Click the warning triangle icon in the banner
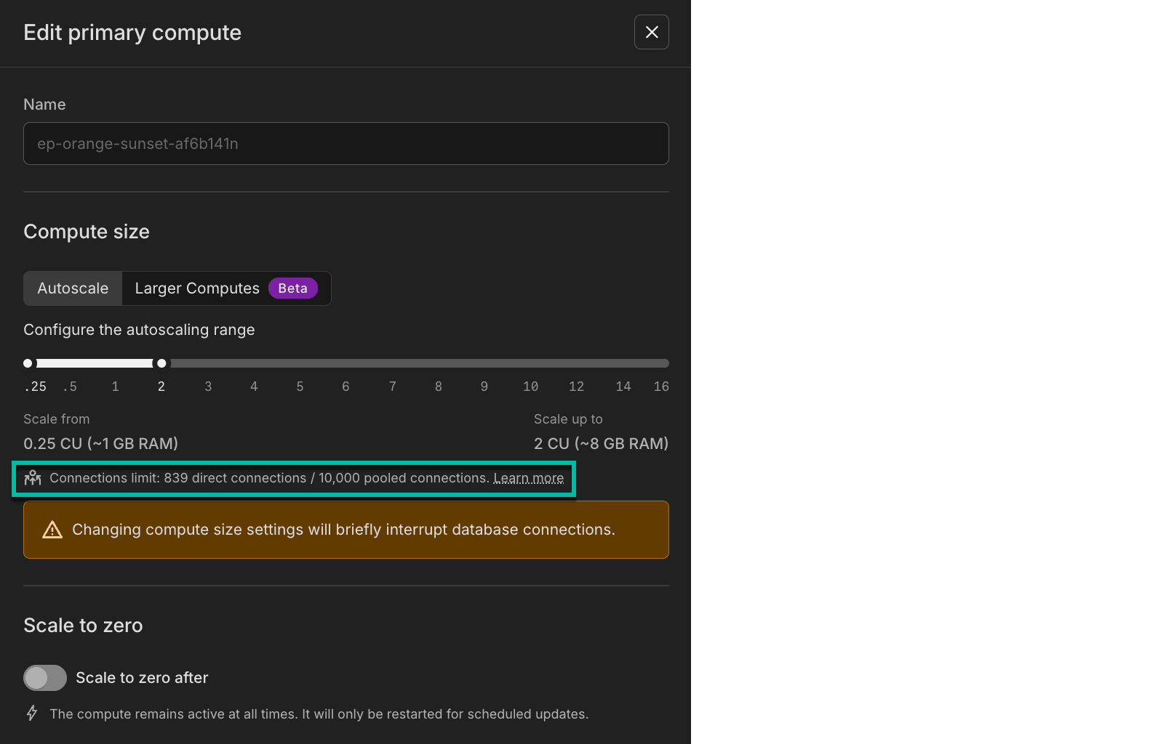Viewport: 1158px width, 744px height. pyautogui.click(x=52, y=530)
